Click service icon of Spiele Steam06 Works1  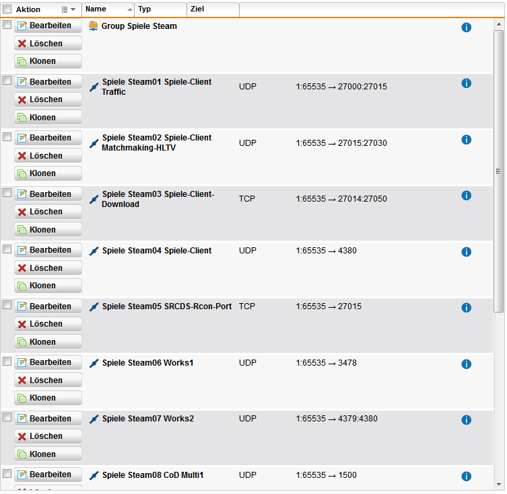pos(94,364)
